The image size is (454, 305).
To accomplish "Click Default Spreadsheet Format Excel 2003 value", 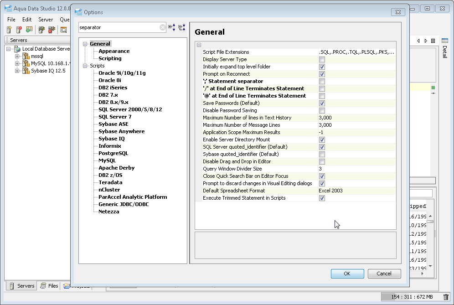I will coord(357,191).
